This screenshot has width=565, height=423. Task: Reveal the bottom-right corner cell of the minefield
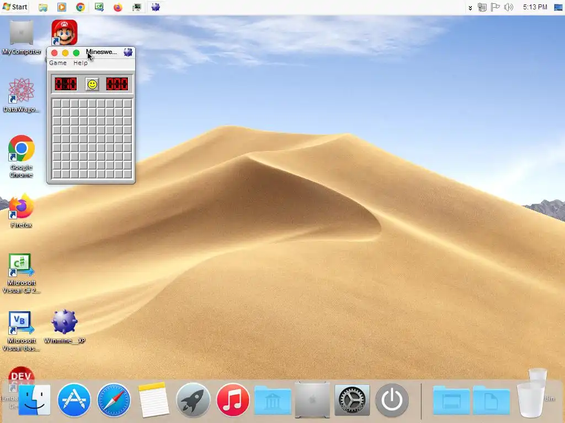(127, 174)
